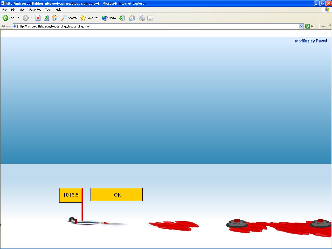The width and height of the screenshot is (332, 249).
Task: Click the Go button beside the address bar
Action: point(310,26)
